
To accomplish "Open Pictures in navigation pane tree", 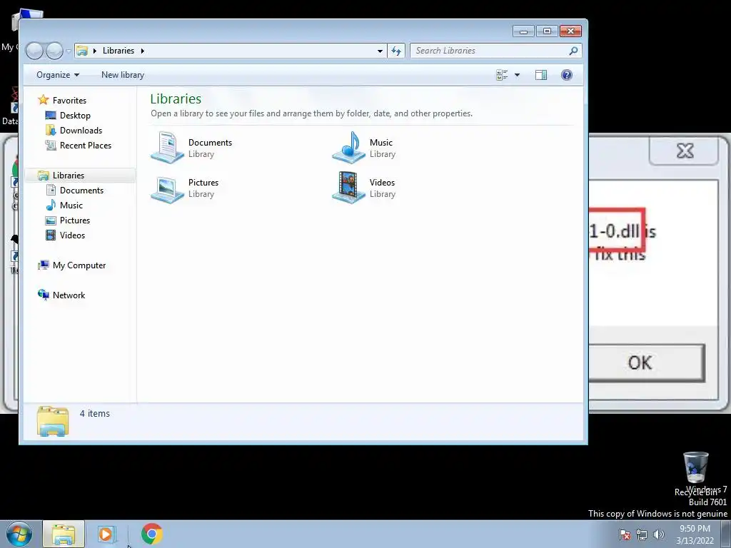I will 74,220.
